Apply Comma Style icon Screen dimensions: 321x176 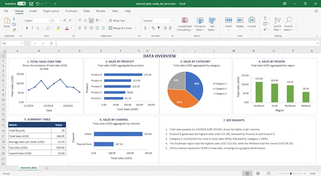(x=159, y=28)
